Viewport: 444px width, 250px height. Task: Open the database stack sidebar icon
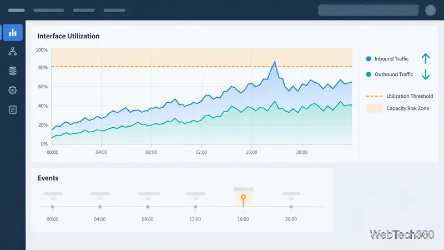tap(12, 71)
